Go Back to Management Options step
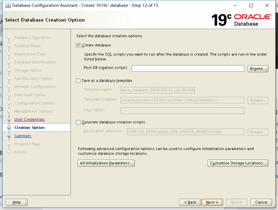Image resolution: width=278 pixels, height=210 pixels. [x=190, y=202]
